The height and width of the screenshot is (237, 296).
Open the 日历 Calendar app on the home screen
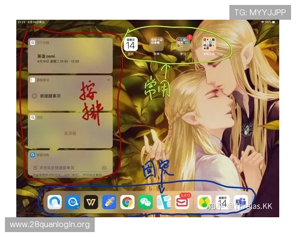(131, 44)
